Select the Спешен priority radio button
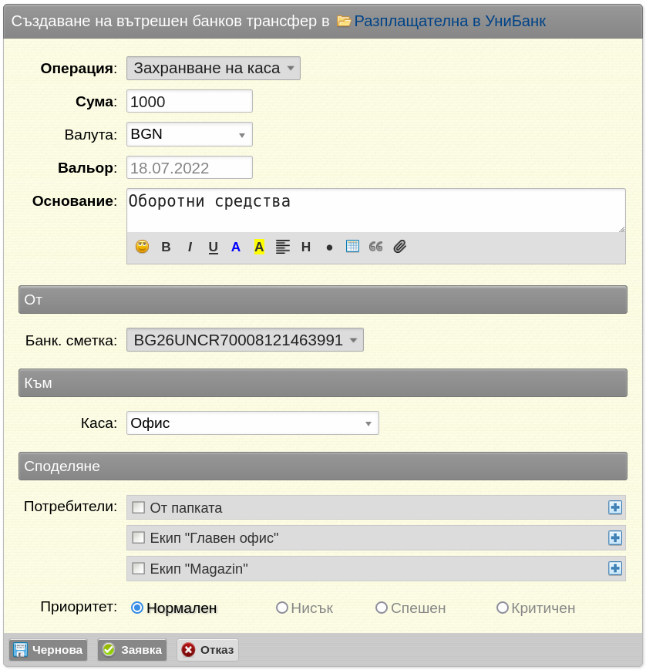The width and height of the screenshot is (646, 670). [381, 608]
